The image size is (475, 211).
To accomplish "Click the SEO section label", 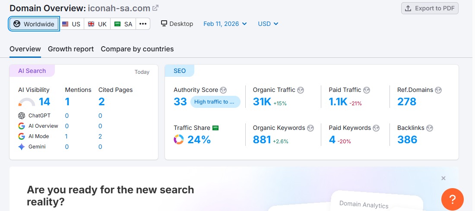I will pyautogui.click(x=180, y=71).
